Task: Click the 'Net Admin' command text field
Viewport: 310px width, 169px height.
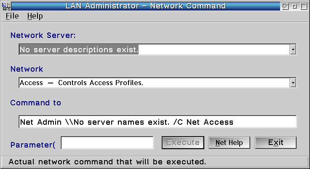Action: [158, 122]
